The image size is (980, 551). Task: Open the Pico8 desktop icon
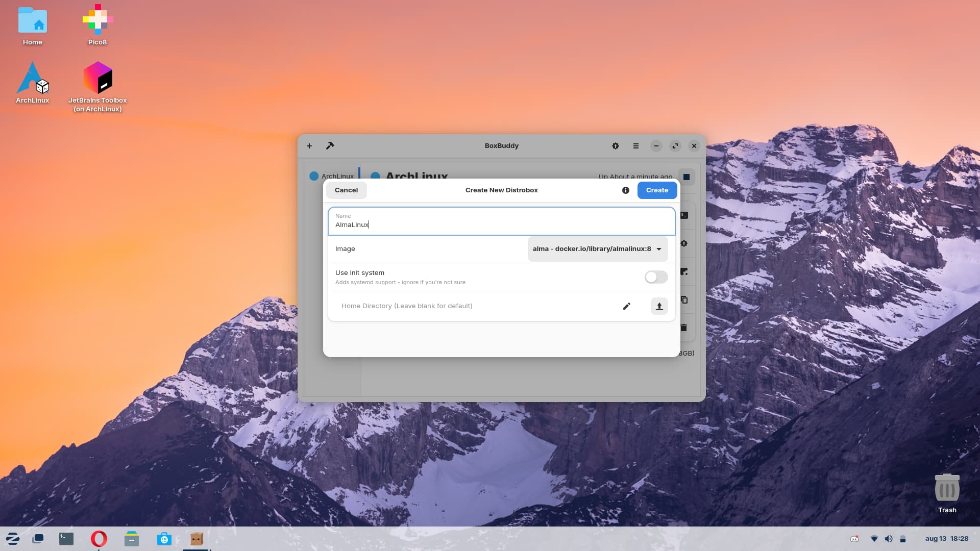(97, 26)
